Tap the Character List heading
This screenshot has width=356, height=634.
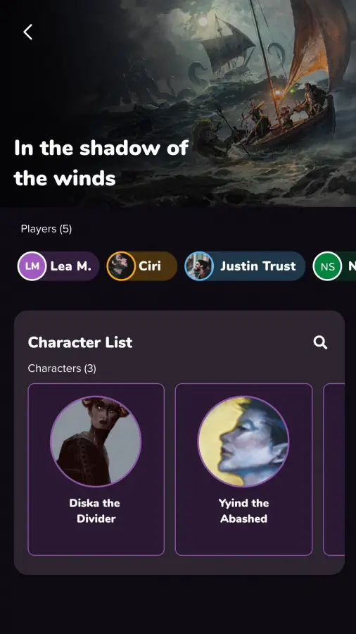(80, 342)
